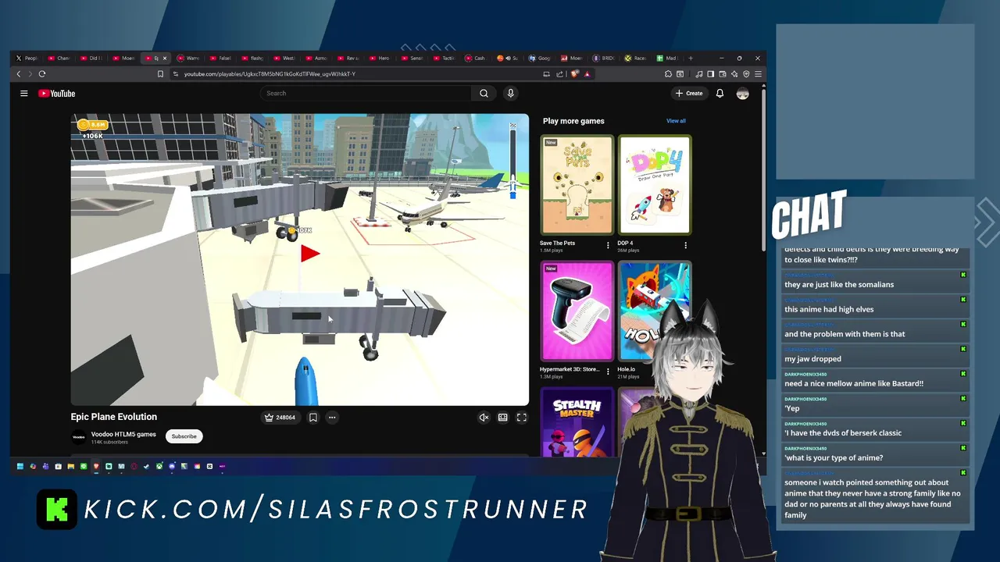Viewport: 1000px width, 562px height.
Task: Toggle the theater mode icon
Action: coord(502,418)
